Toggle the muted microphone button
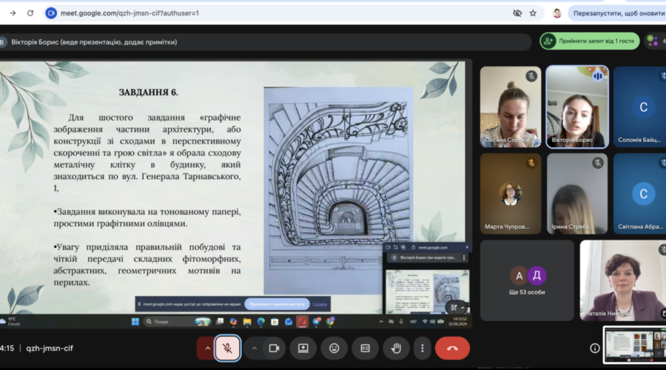 [227, 349]
